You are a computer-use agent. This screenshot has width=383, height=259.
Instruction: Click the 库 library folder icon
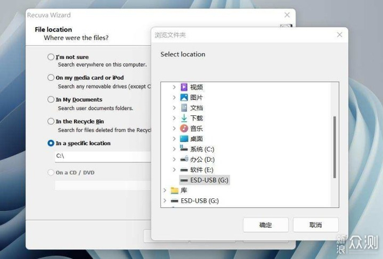point(175,190)
